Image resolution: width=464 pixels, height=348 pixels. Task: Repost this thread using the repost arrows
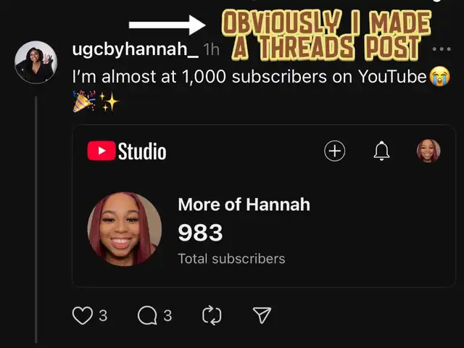tap(212, 315)
